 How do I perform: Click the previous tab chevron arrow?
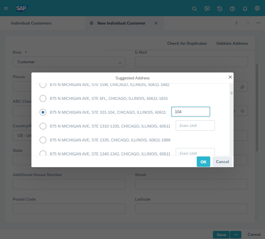pos(236,23)
